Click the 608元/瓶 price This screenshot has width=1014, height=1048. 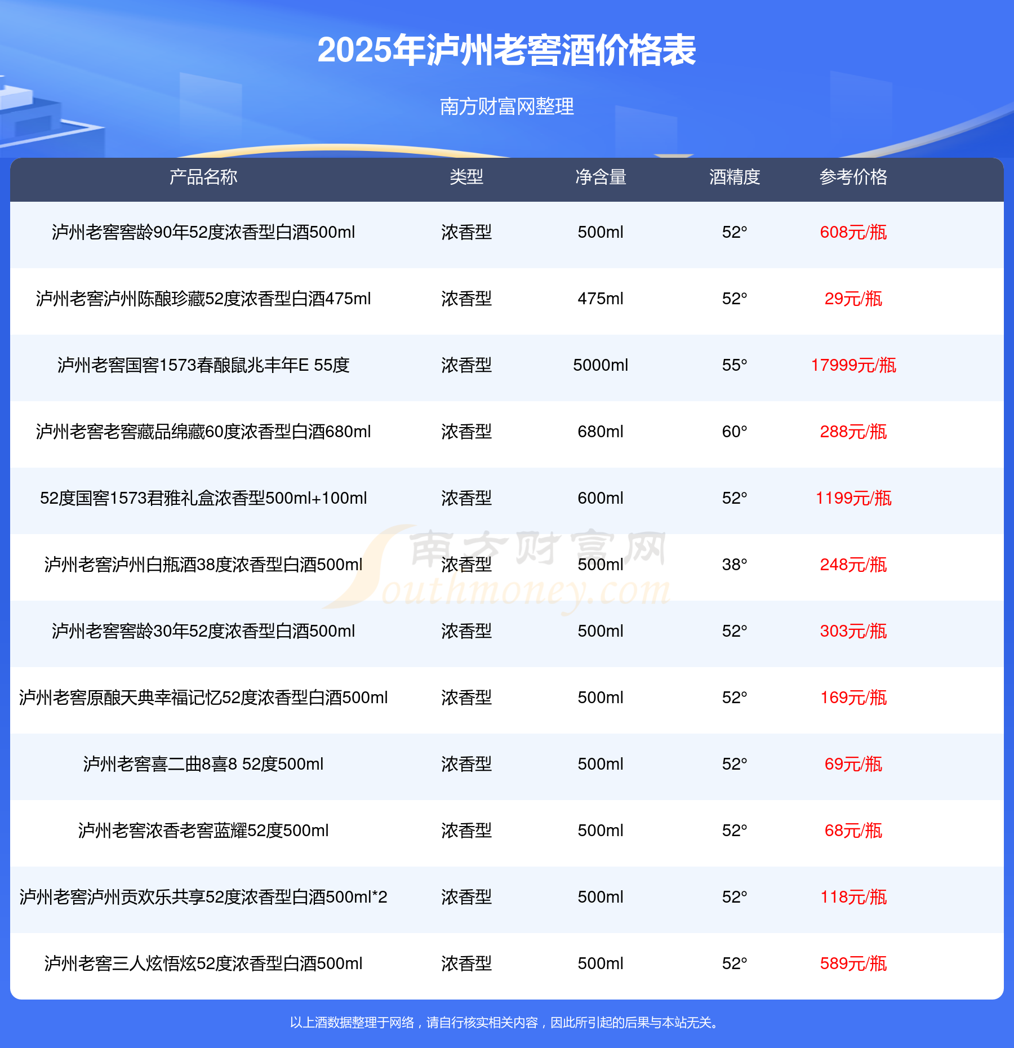coord(853,232)
